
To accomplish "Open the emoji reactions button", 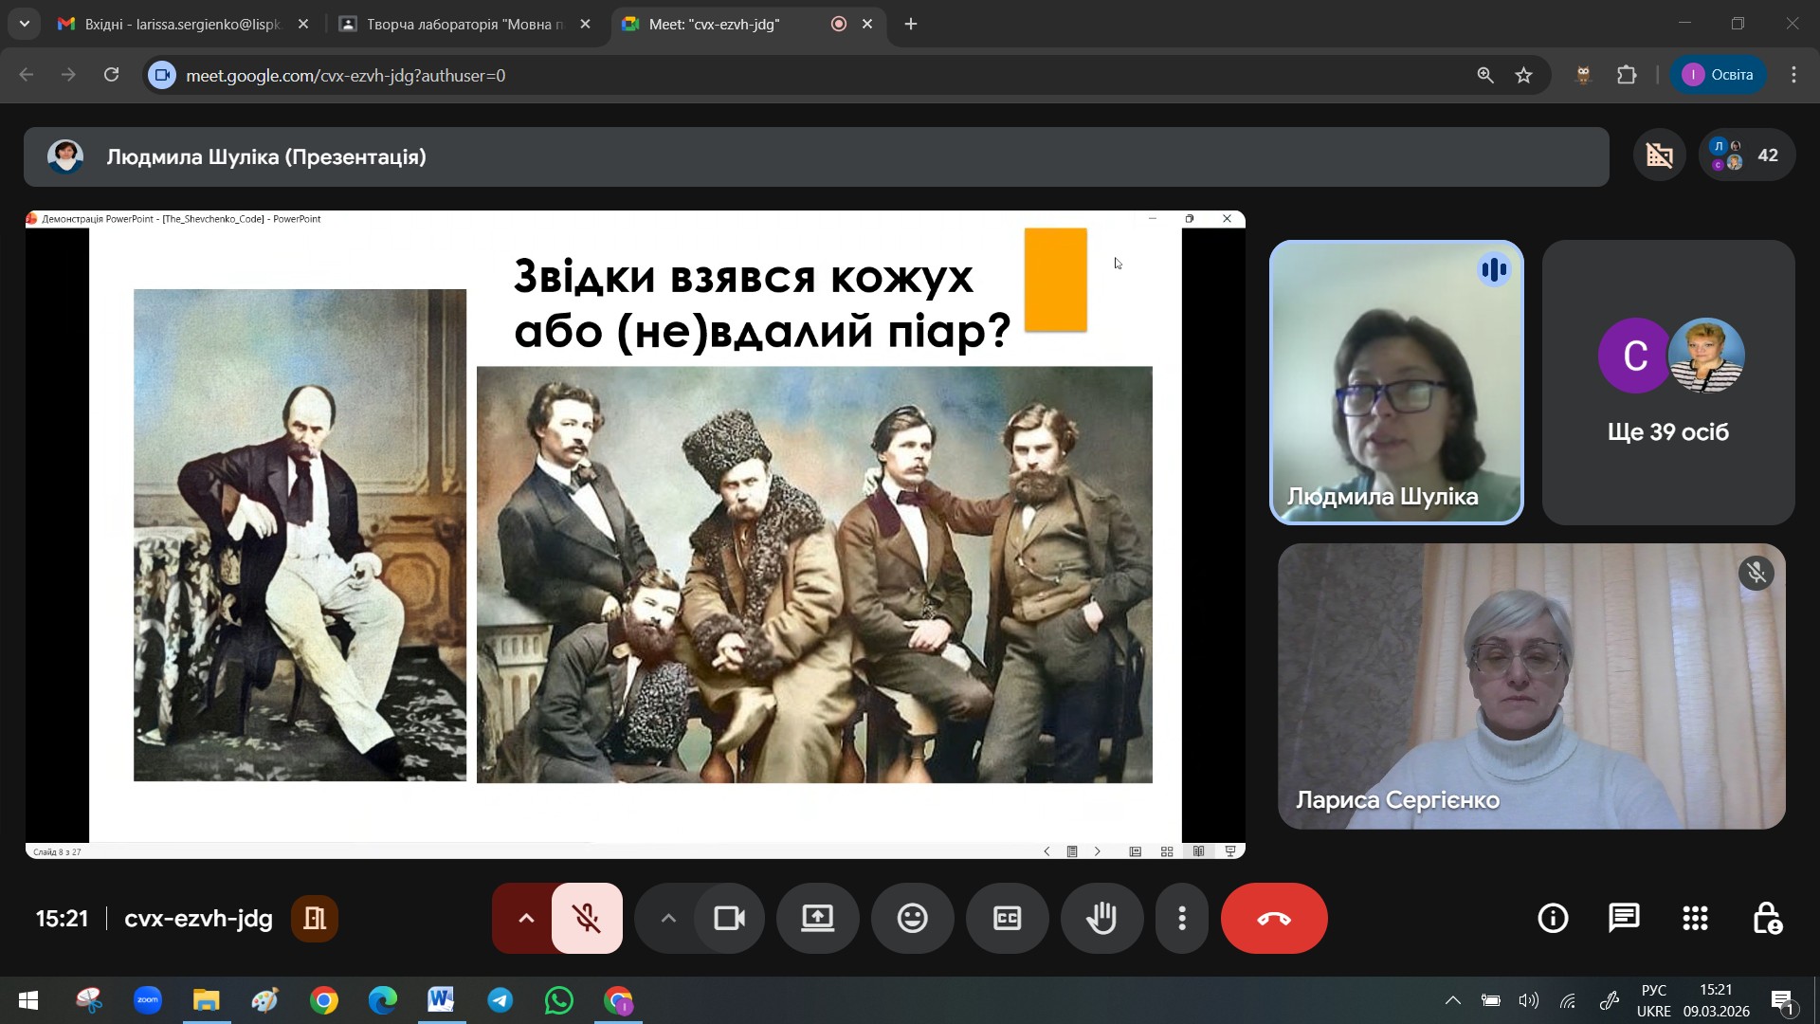I will coord(912,918).
